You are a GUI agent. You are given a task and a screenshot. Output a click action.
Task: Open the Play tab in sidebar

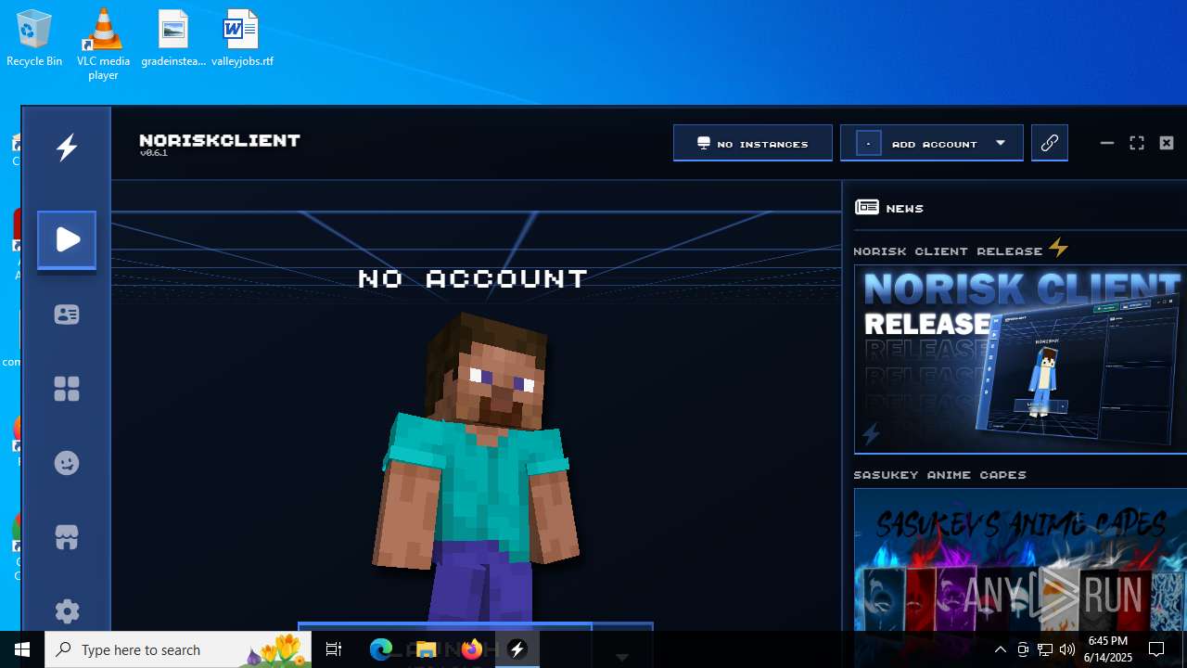coord(67,240)
